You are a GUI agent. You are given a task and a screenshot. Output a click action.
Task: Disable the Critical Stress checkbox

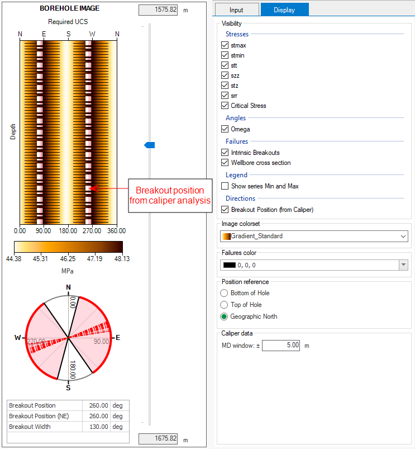tap(225, 106)
